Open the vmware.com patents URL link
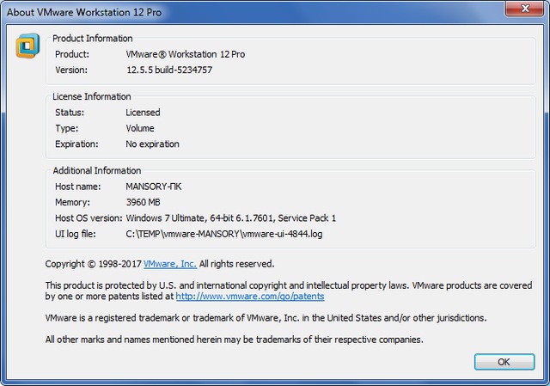Screen dimensions: 550x386 click(x=250, y=297)
